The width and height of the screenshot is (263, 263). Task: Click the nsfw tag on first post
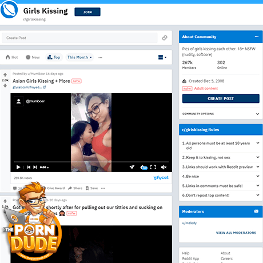77,81
